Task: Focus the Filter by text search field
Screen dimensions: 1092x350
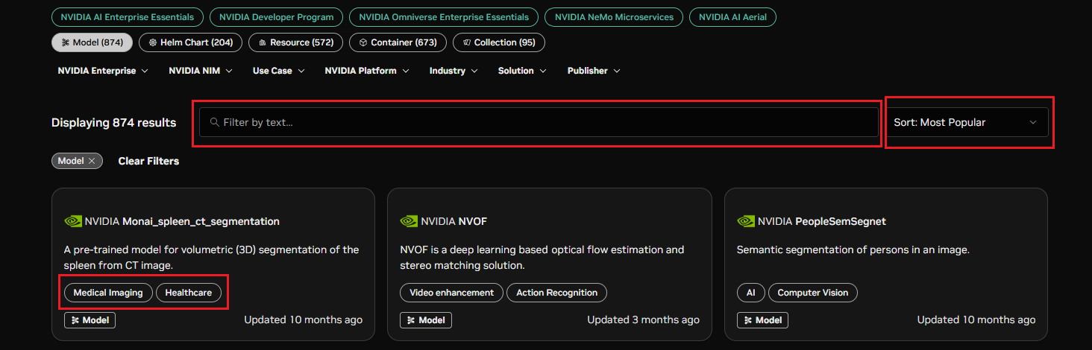Action: pyautogui.click(x=539, y=122)
